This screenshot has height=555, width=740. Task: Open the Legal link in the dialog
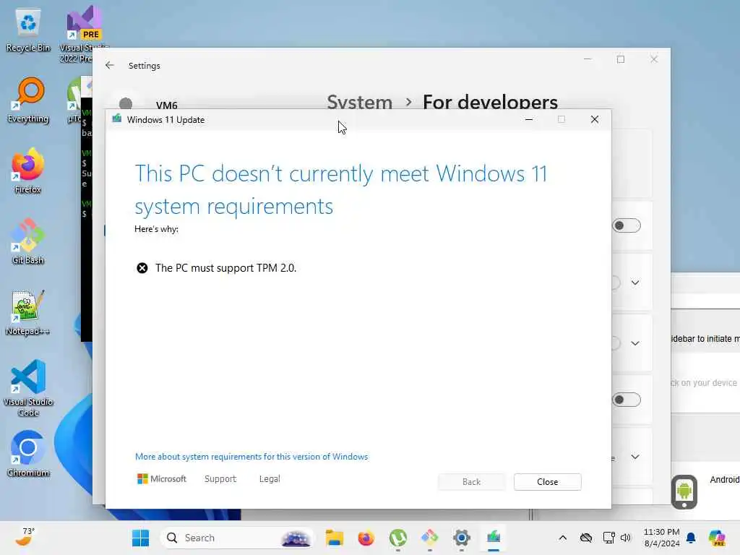[270, 478]
